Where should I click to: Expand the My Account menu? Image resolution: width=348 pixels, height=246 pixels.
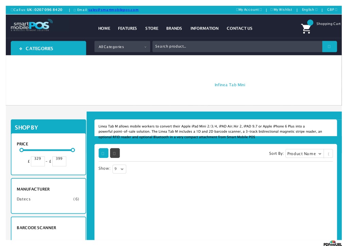pyautogui.click(x=249, y=10)
